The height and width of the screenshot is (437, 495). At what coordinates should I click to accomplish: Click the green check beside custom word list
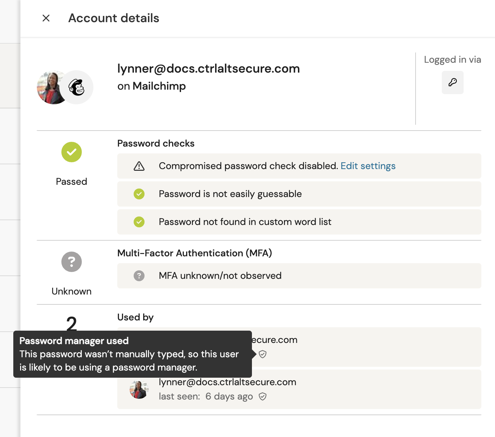(139, 222)
